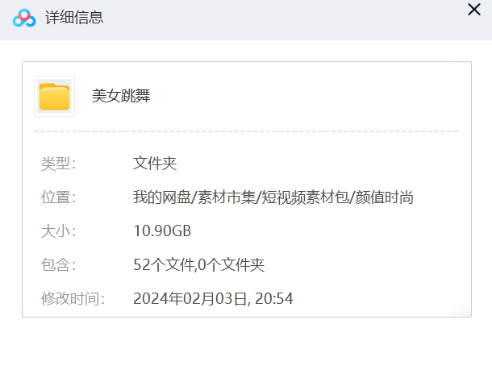Click the 包含 label
Image resolution: width=492 pixels, height=378 pixels.
[58, 265]
